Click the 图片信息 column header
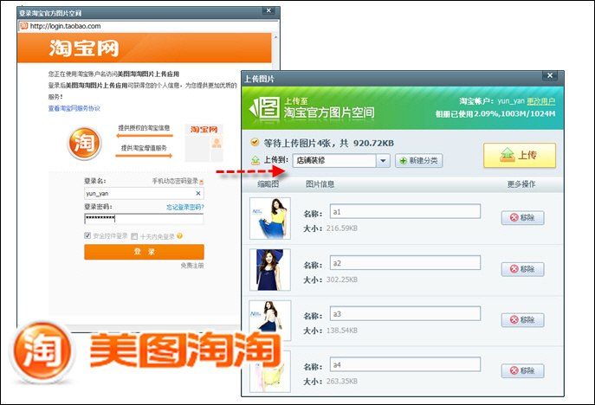This screenshot has width=595, height=405. tap(320, 184)
